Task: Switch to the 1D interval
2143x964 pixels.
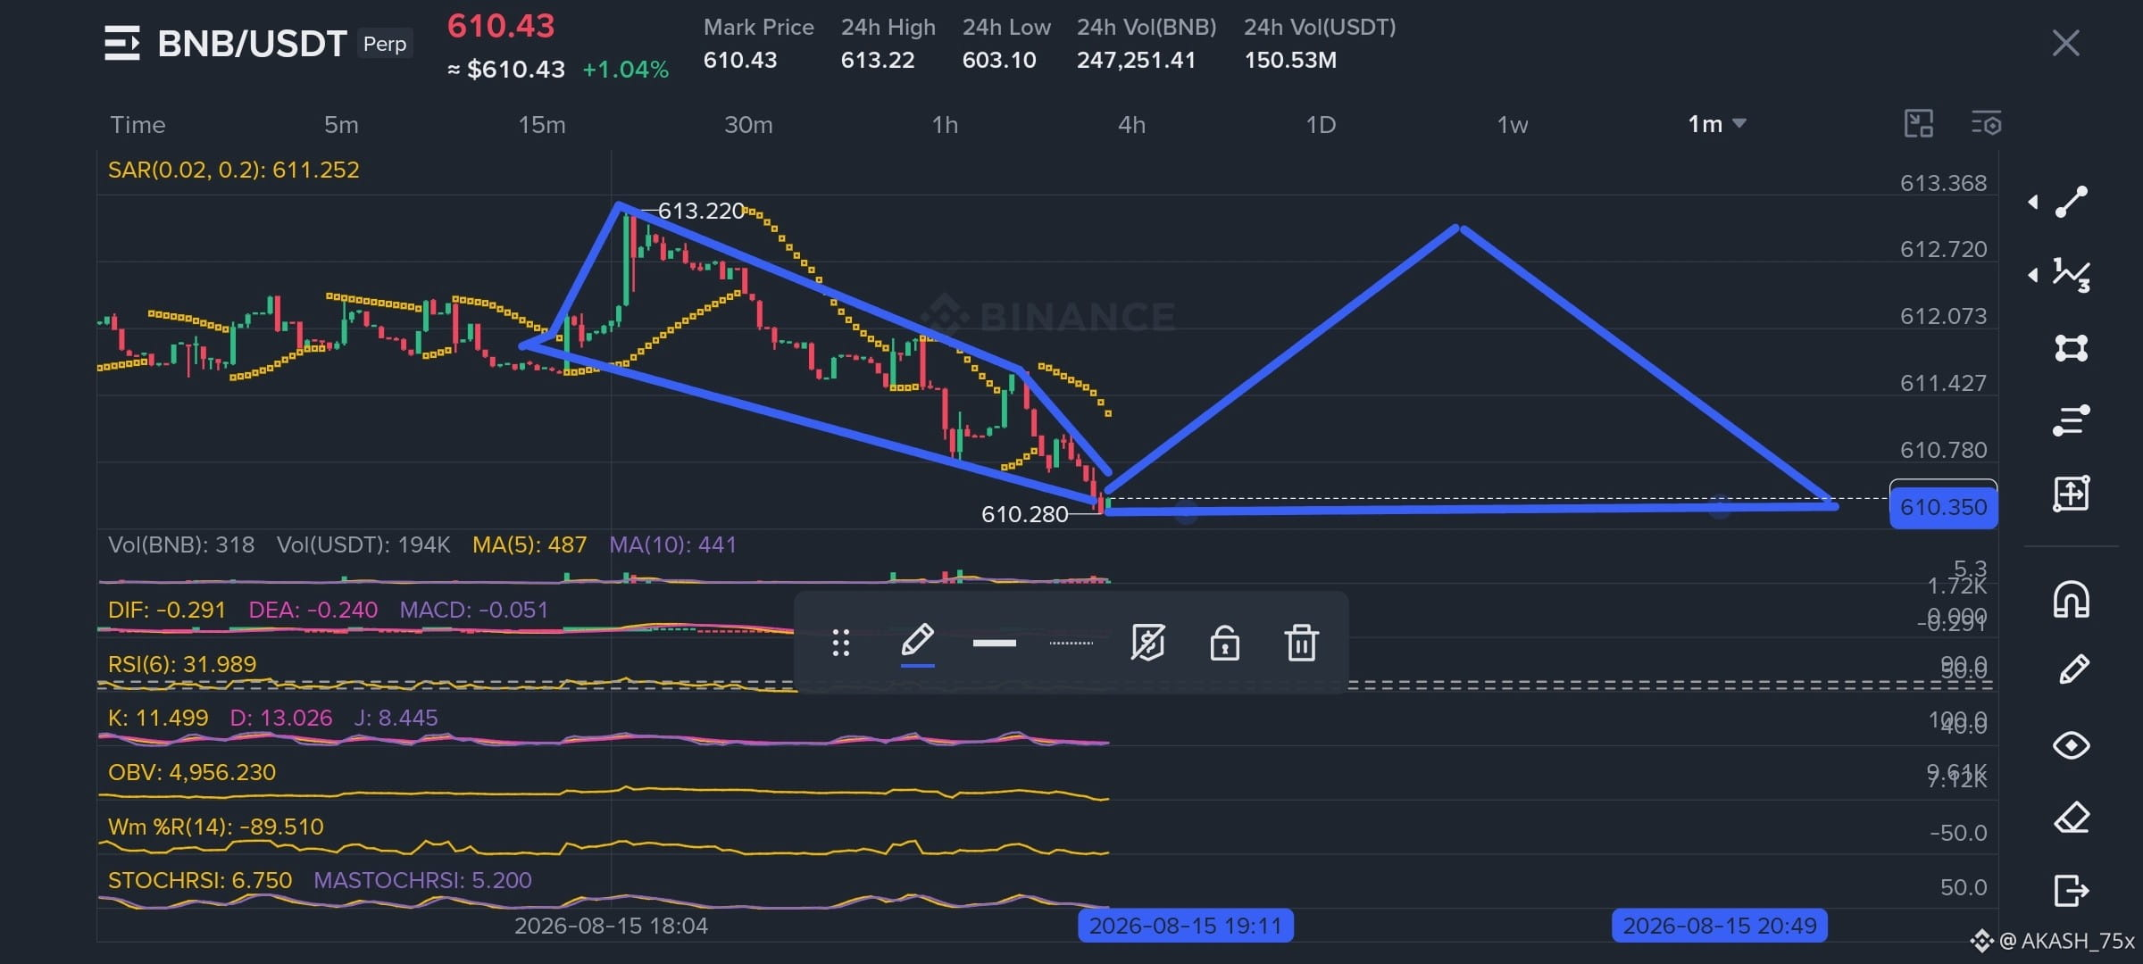Action: [1321, 124]
